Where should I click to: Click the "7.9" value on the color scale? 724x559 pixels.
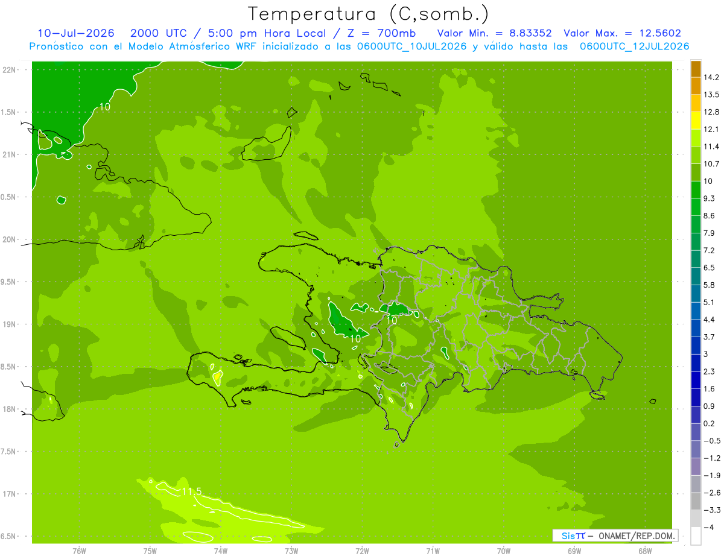click(710, 233)
